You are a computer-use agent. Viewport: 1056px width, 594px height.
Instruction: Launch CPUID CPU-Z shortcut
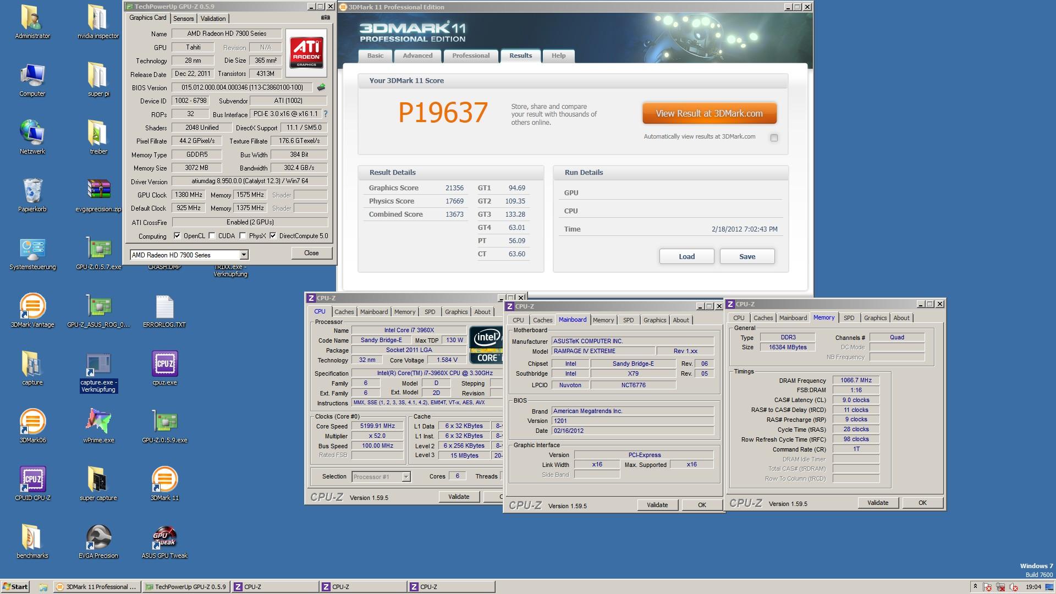[x=32, y=484]
